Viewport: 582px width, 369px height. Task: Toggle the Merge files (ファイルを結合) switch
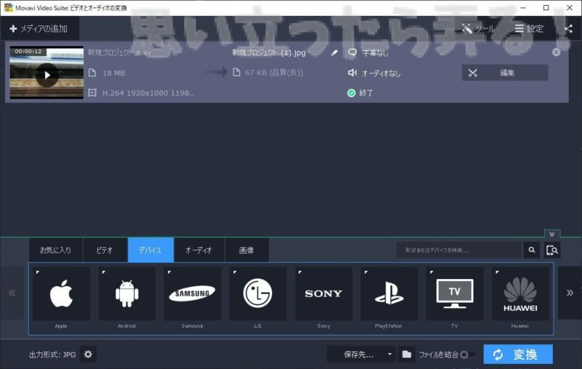(467, 354)
